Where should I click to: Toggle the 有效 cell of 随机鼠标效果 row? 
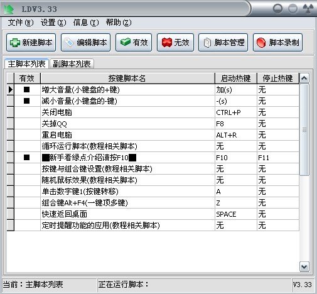point(27,180)
